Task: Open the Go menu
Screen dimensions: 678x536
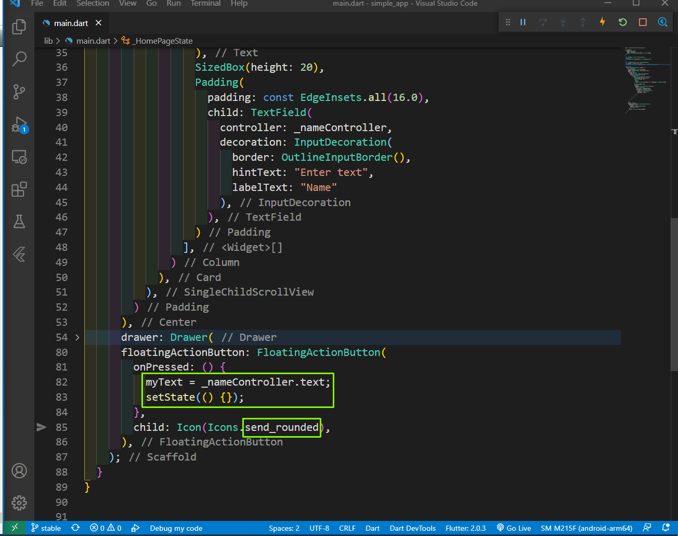Action: 151,3
